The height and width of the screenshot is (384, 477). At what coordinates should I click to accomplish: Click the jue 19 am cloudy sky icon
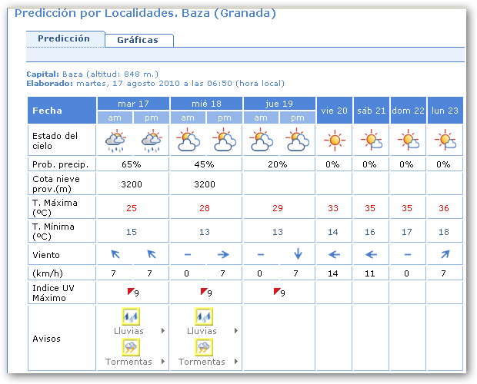coord(261,141)
